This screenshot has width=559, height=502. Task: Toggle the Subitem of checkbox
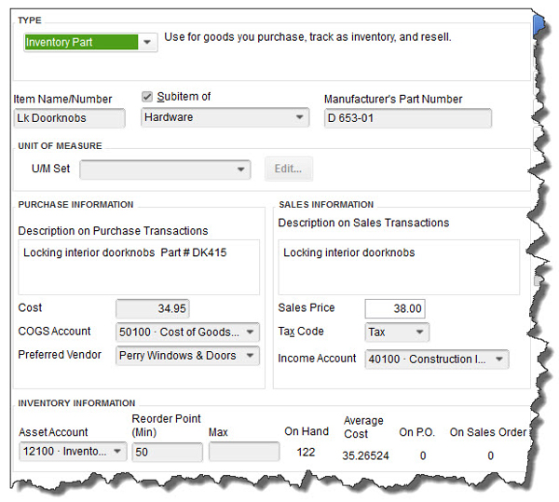click(147, 97)
